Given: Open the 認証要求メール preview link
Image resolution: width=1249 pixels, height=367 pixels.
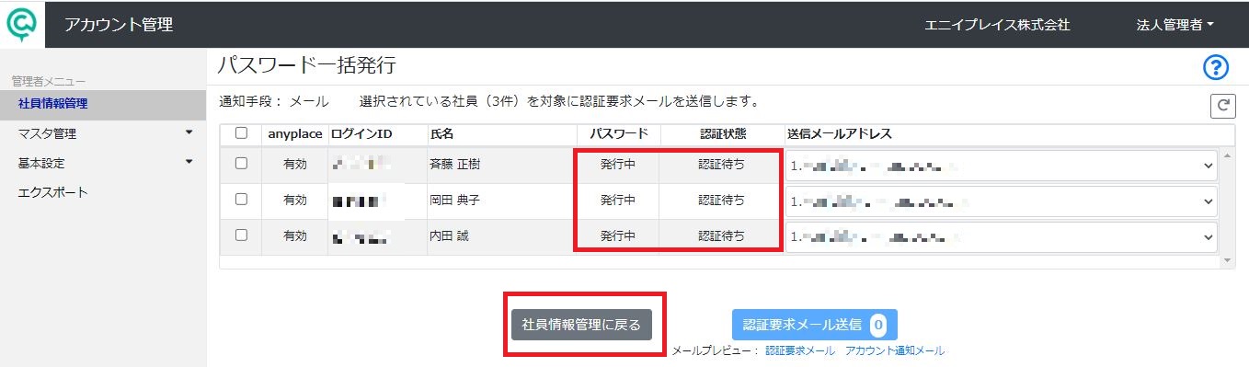Looking at the screenshot, I should click(800, 350).
